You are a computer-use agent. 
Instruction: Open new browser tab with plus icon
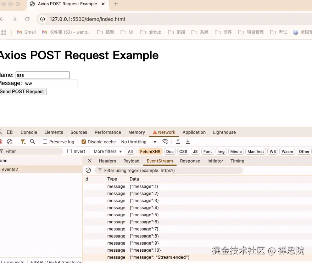(x=116, y=4)
